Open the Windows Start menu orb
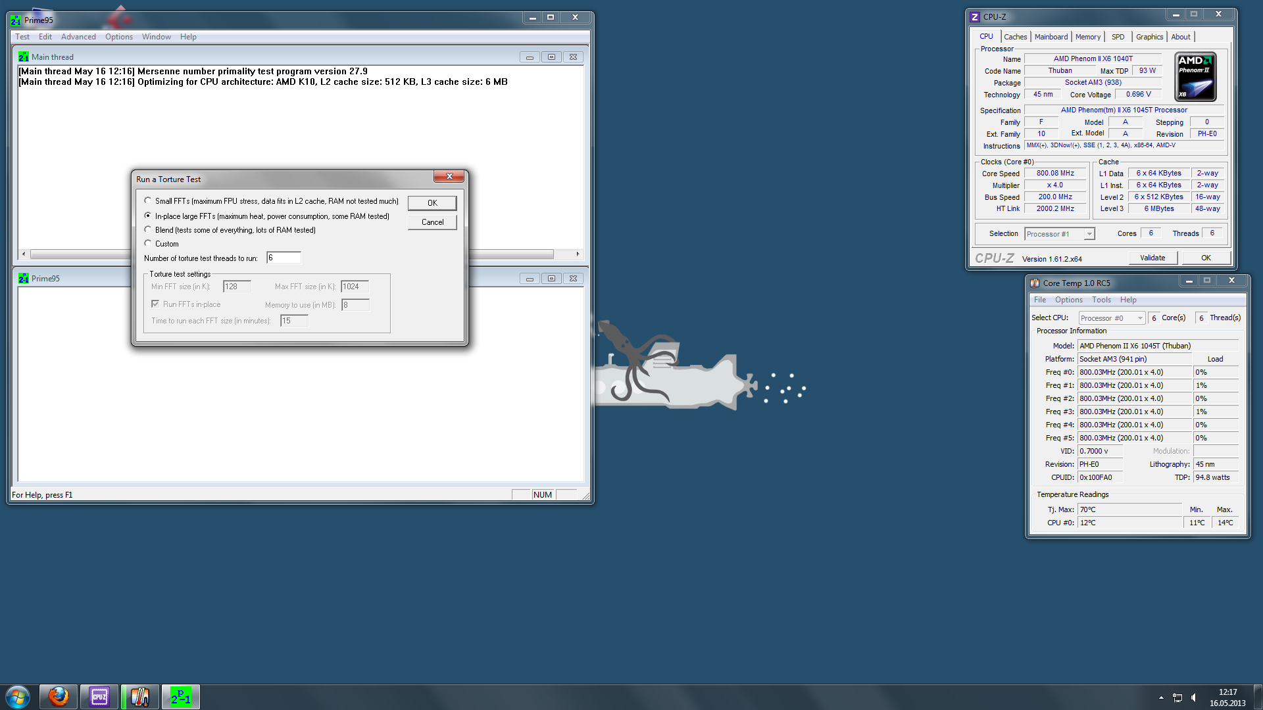 [18, 697]
